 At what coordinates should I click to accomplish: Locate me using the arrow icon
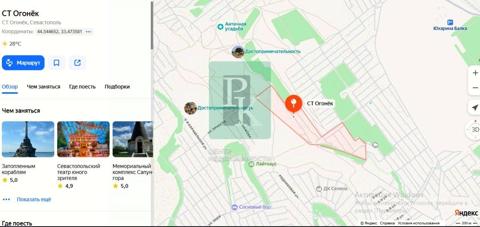point(475,108)
